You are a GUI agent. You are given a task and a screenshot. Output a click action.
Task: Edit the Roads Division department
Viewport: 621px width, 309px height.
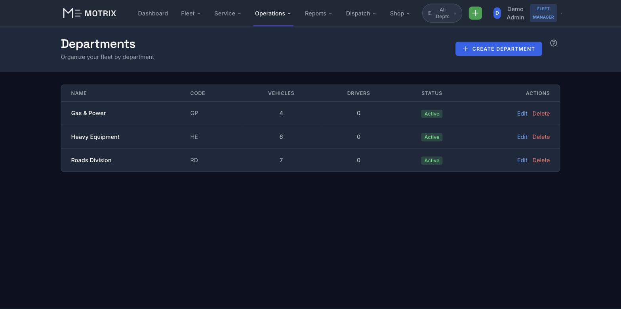pyautogui.click(x=522, y=160)
